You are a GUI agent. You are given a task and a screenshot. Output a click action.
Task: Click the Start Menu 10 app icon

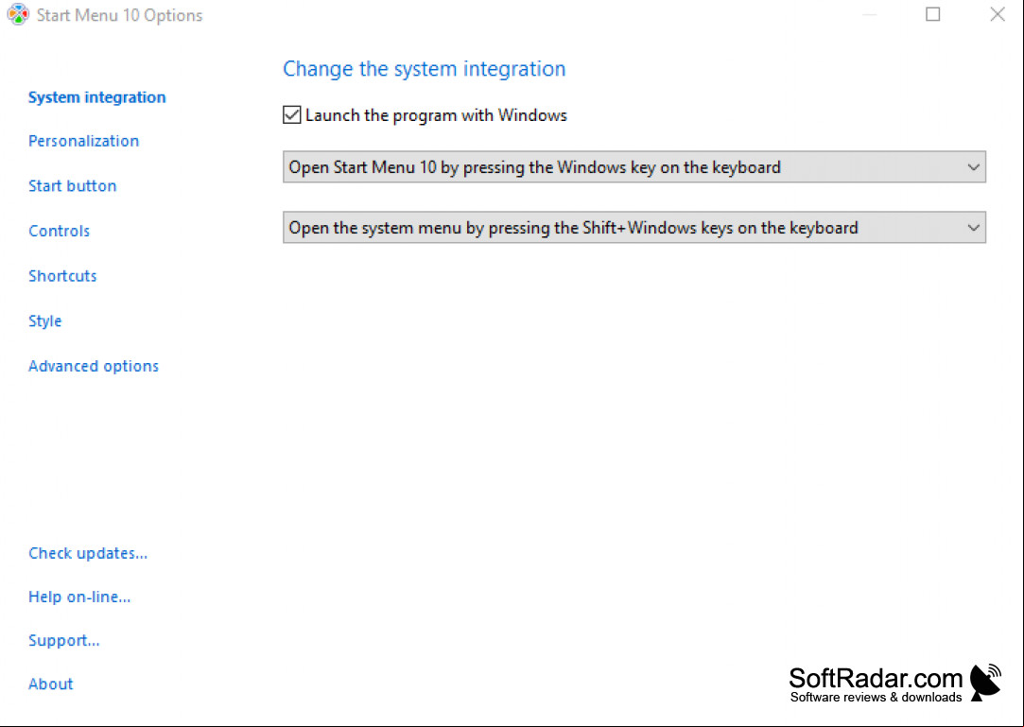(x=18, y=14)
